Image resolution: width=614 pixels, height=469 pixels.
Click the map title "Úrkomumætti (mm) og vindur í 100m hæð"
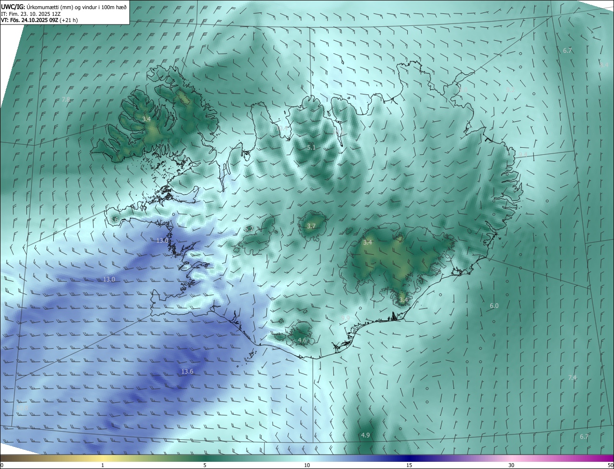click(x=76, y=7)
